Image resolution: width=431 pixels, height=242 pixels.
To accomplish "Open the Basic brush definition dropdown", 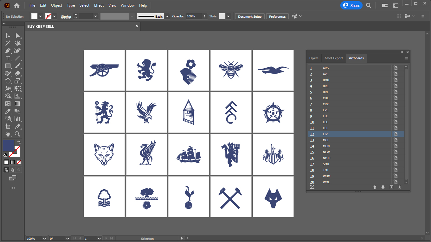I will coord(167,16).
